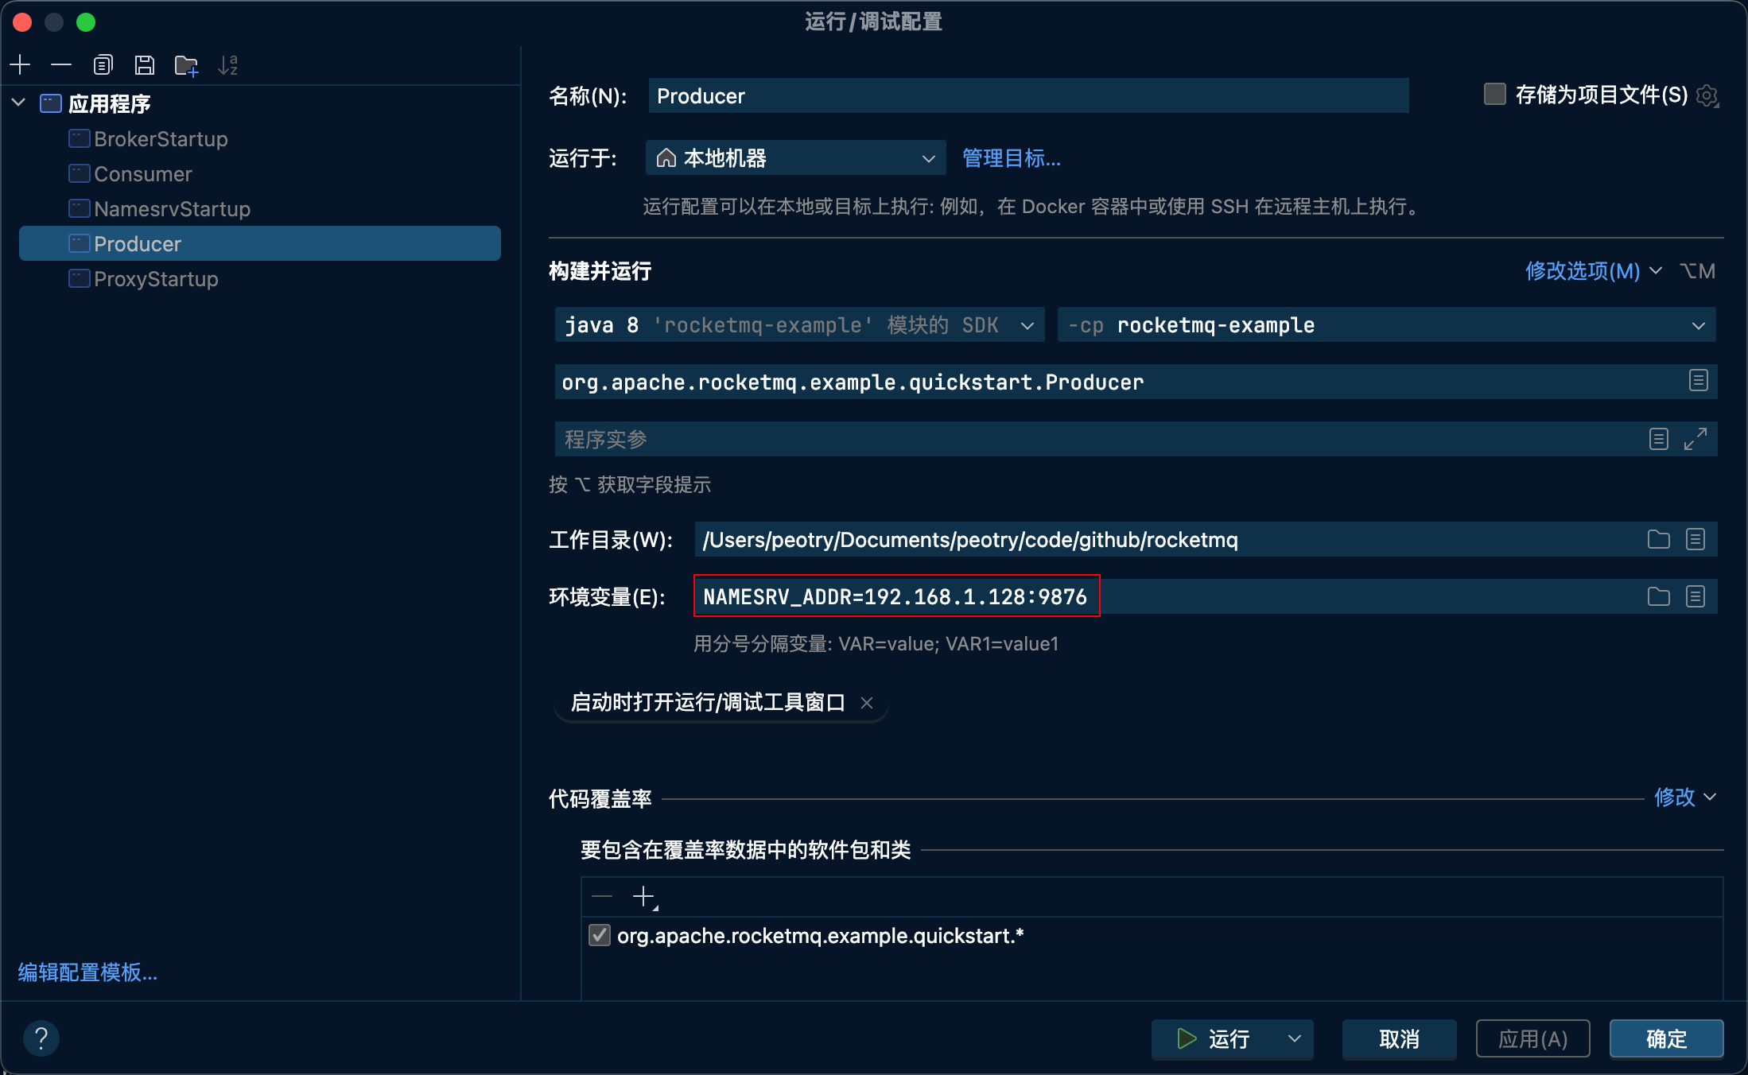Open main class browser icon in Producer class field
Image resolution: width=1748 pixels, height=1075 pixels.
[1698, 381]
